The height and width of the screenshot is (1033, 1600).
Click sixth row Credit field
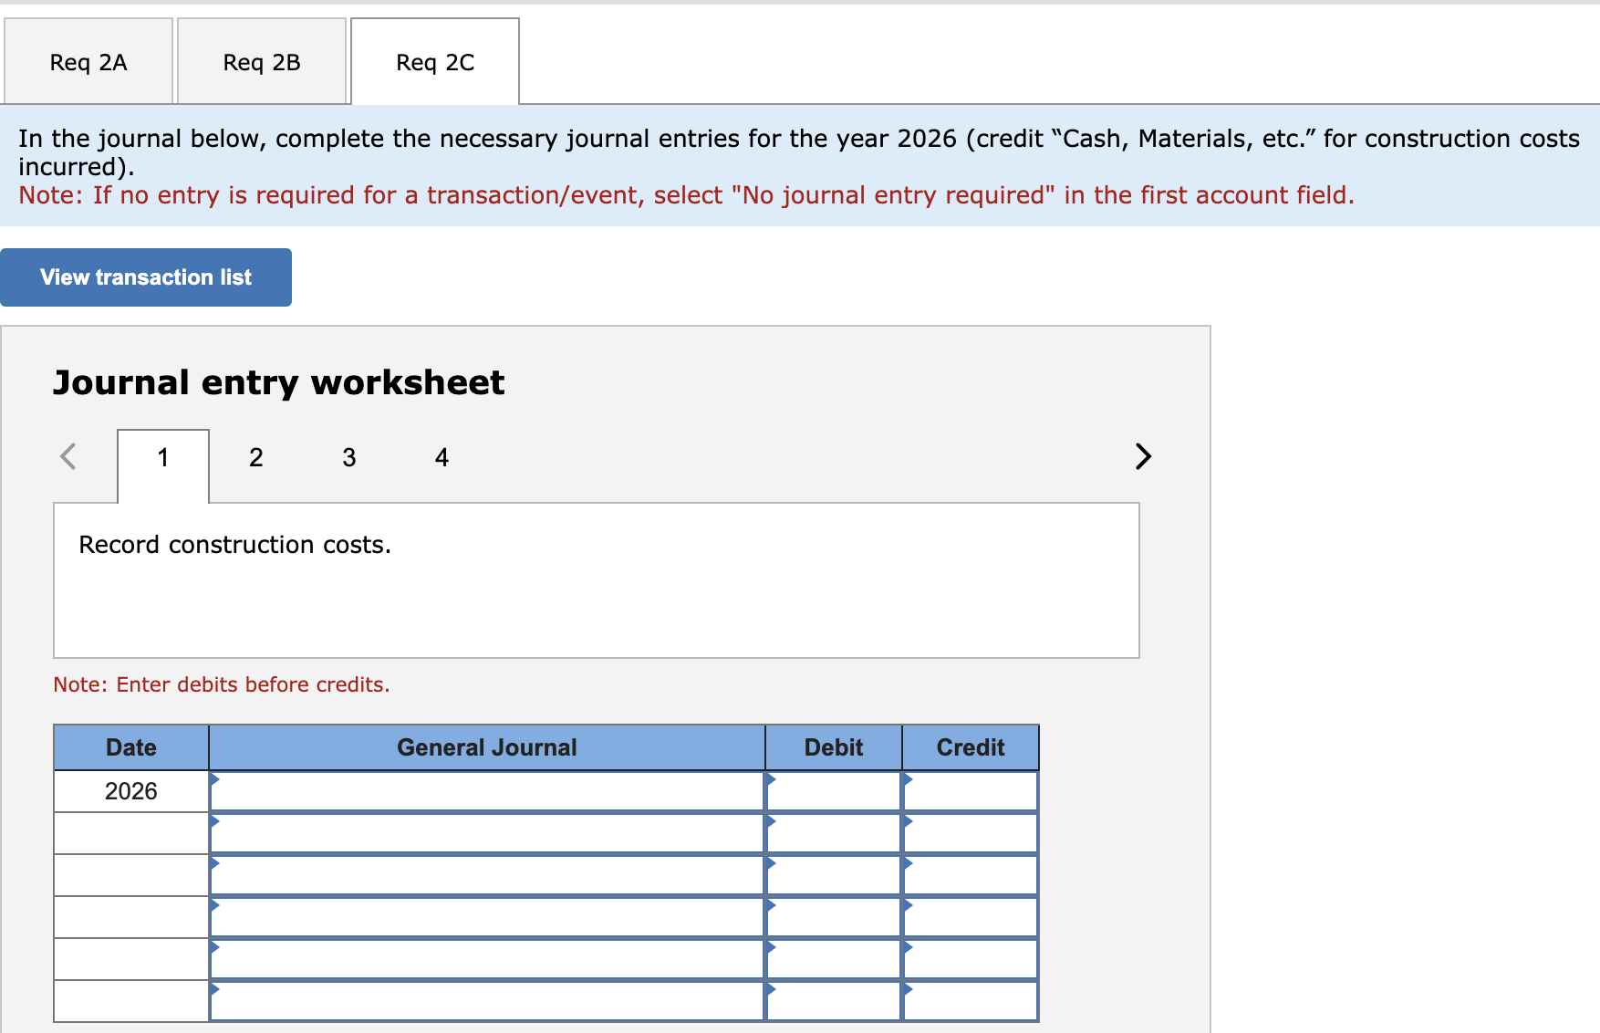tap(971, 1001)
